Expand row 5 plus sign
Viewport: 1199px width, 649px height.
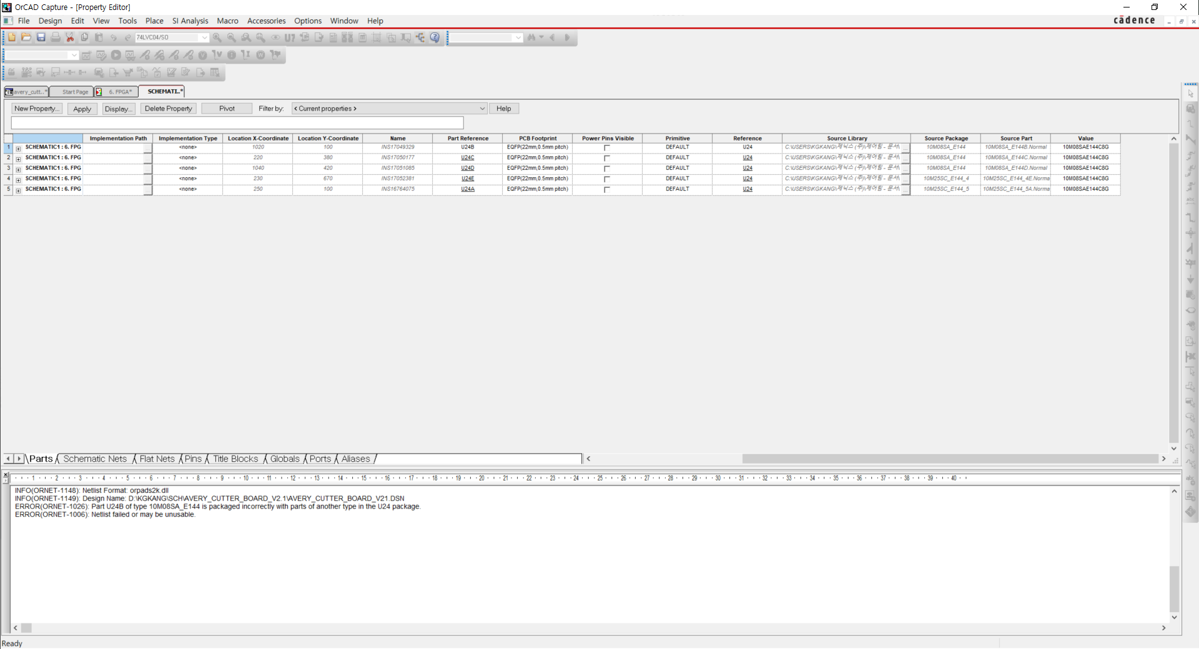tap(18, 190)
